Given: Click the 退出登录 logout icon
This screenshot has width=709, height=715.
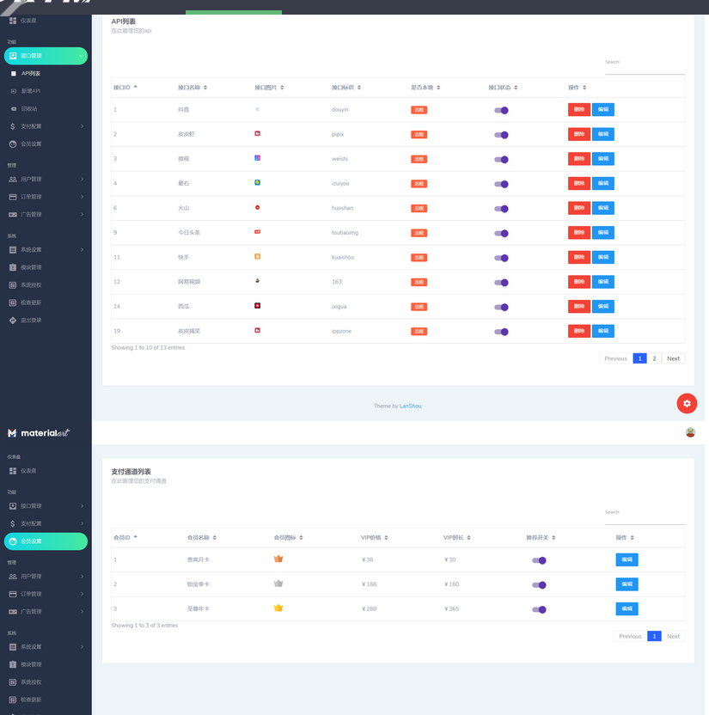Looking at the screenshot, I should click(x=13, y=320).
